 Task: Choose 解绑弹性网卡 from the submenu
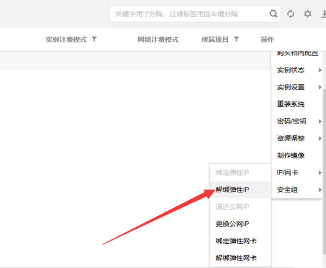click(x=240, y=258)
